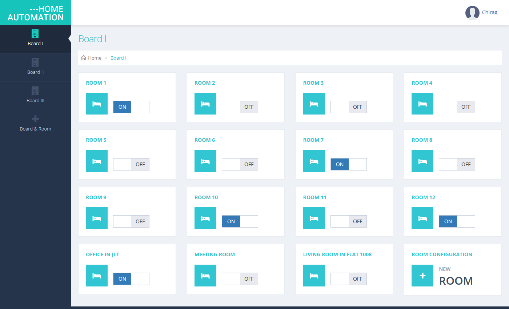
Task: Click the Chirag user avatar picture
Action: (x=472, y=12)
